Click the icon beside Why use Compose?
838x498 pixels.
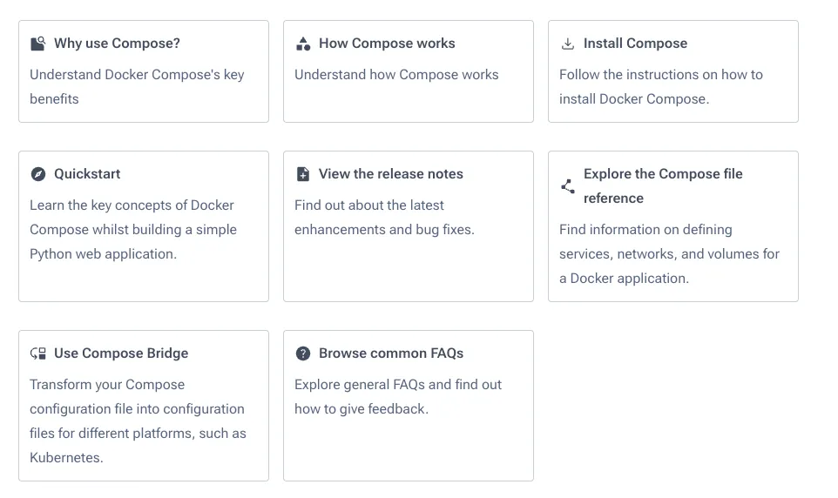coord(37,44)
